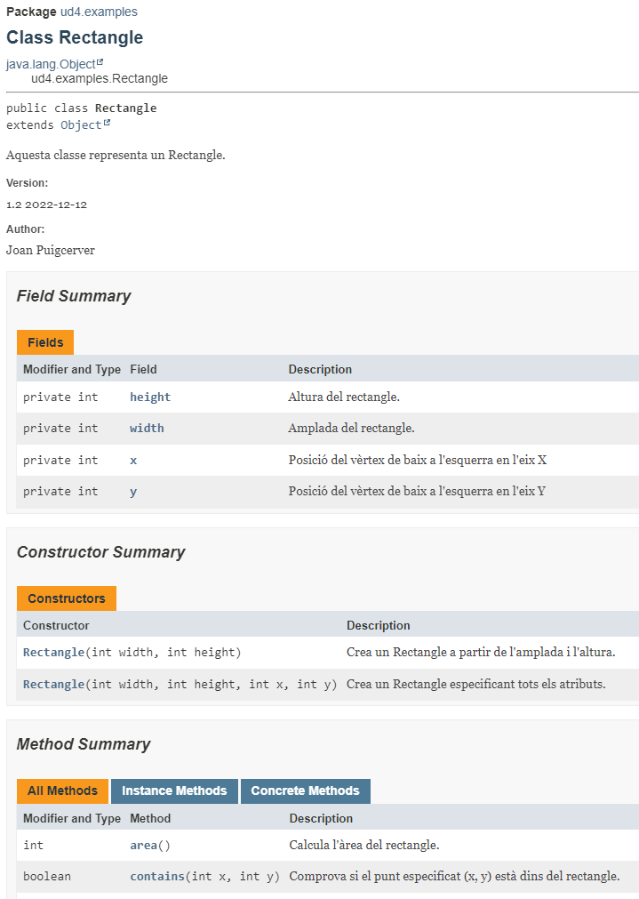Click external link icon next to extends Object
639x899 pixels.
(108, 123)
